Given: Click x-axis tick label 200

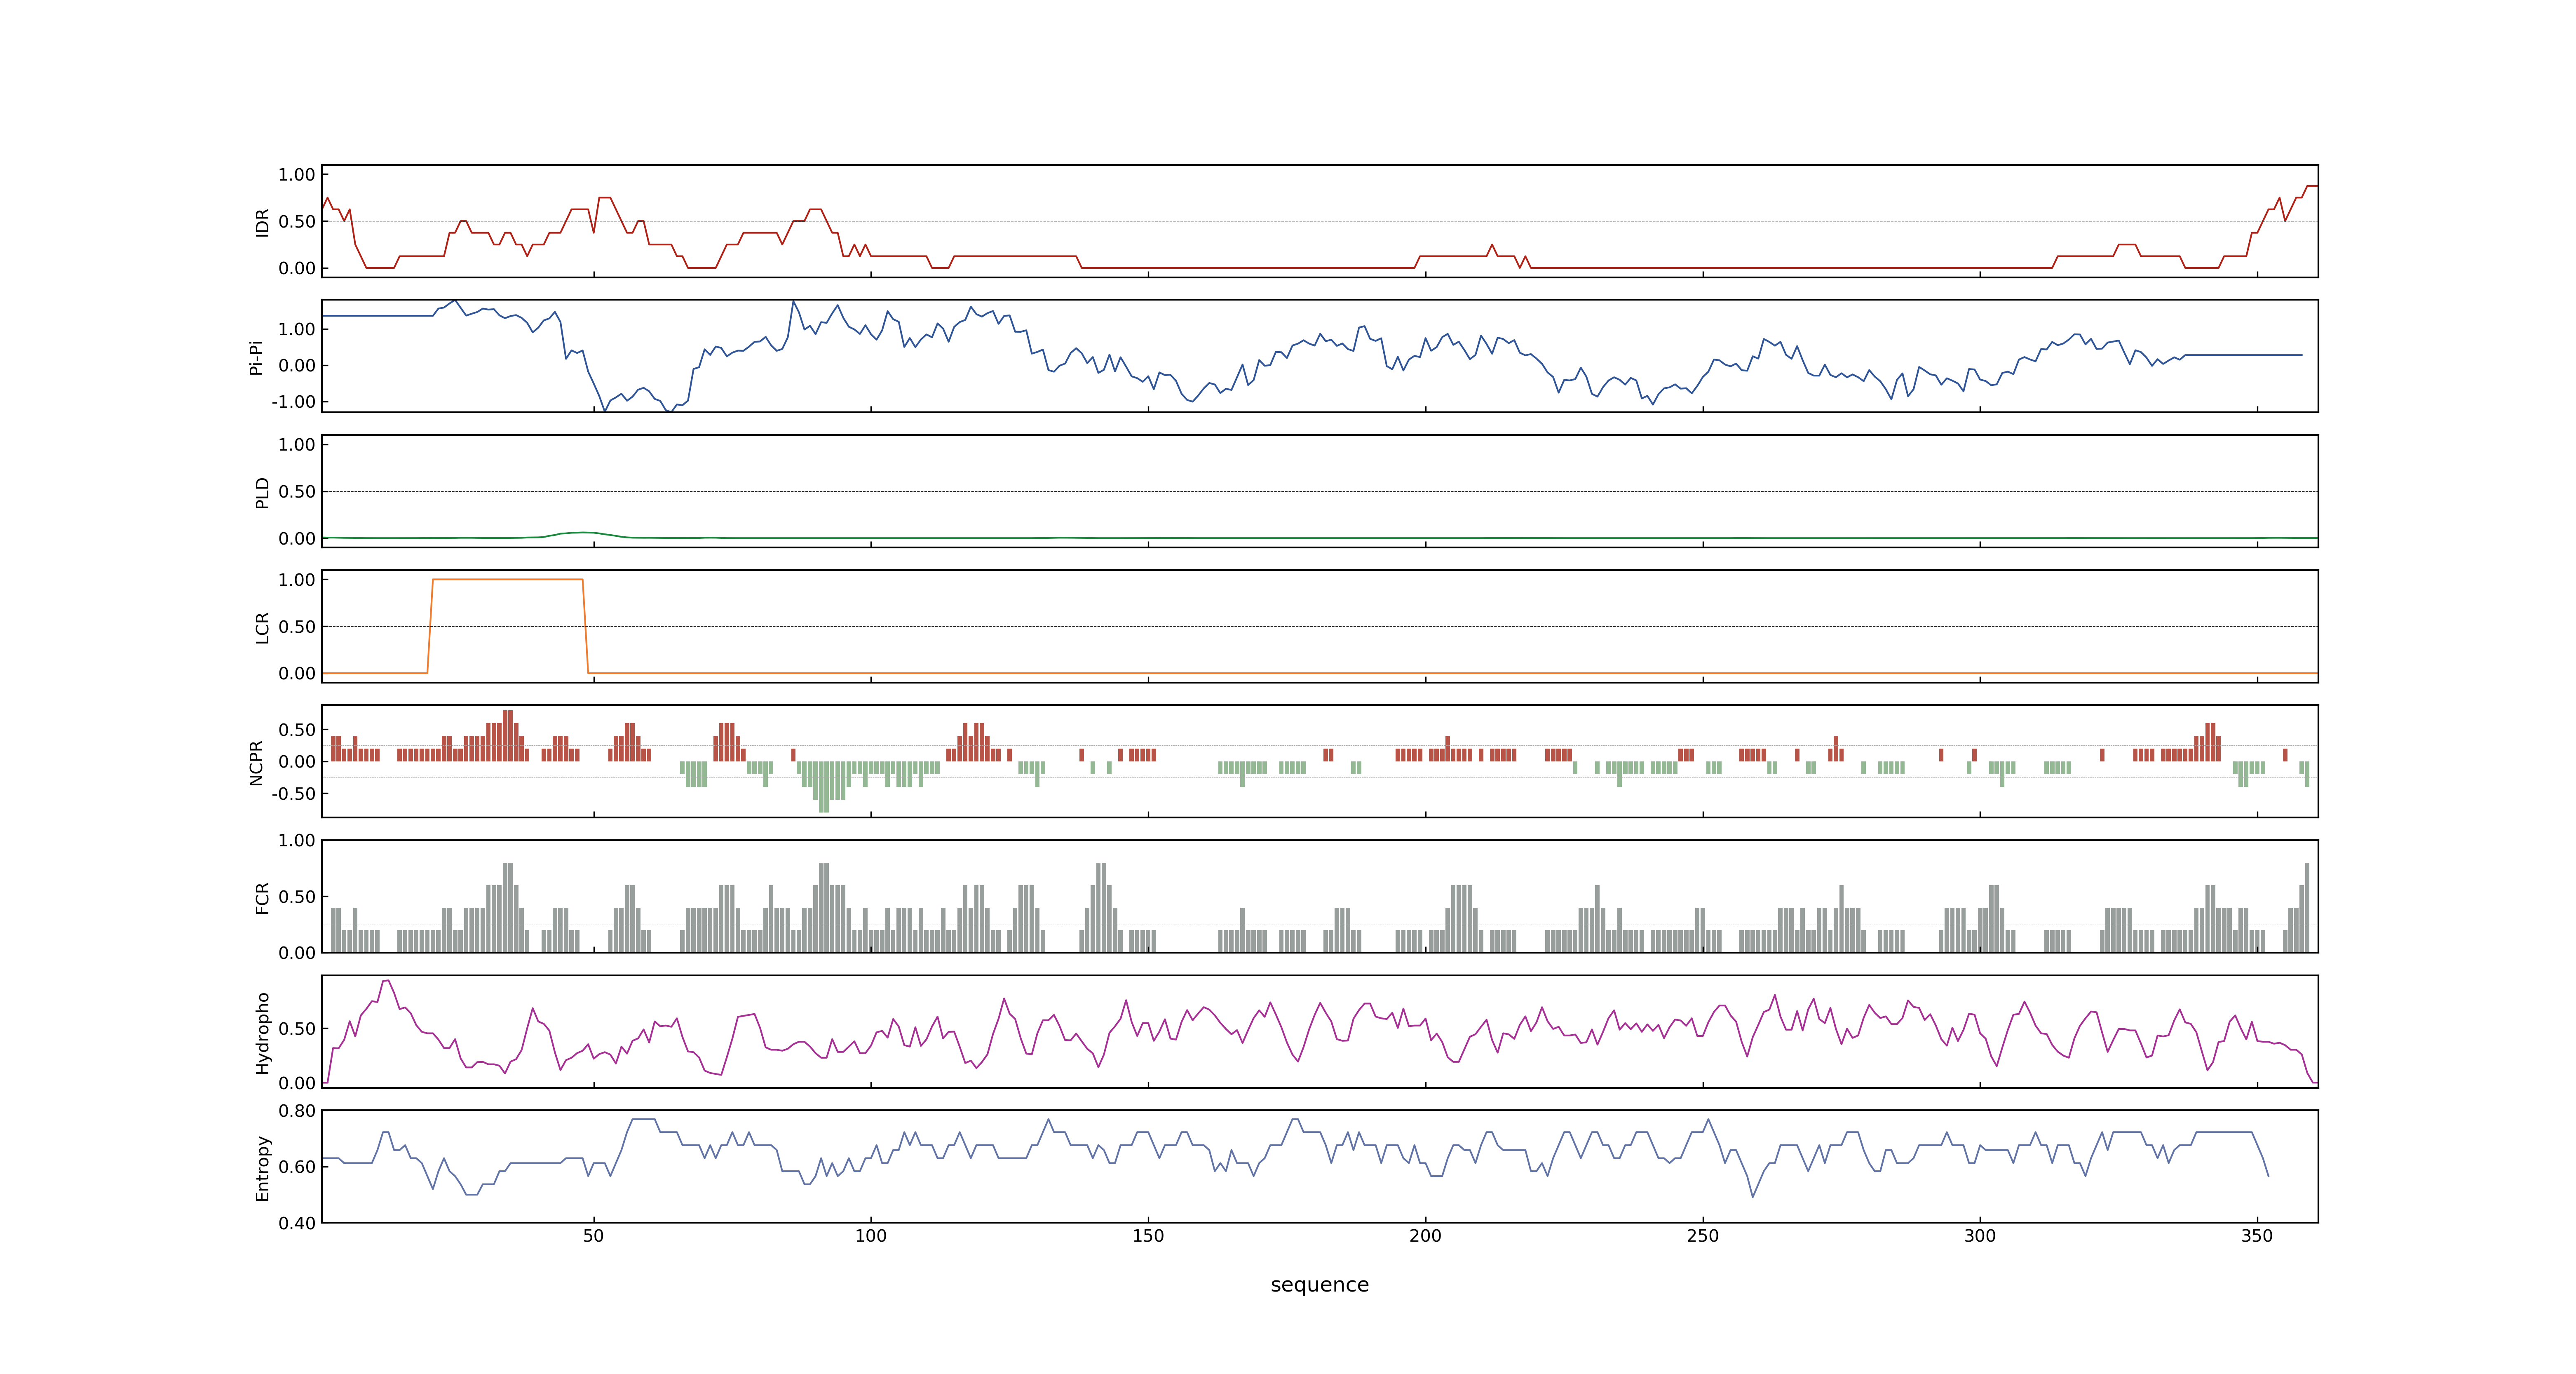Looking at the screenshot, I should [x=1425, y=1236].
